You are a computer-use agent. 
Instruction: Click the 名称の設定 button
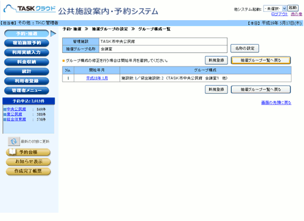click(x=245, y=48)
